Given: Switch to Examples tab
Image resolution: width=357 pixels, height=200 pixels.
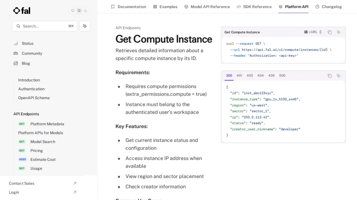Looking at the screenshot, I should click(165, 7).
